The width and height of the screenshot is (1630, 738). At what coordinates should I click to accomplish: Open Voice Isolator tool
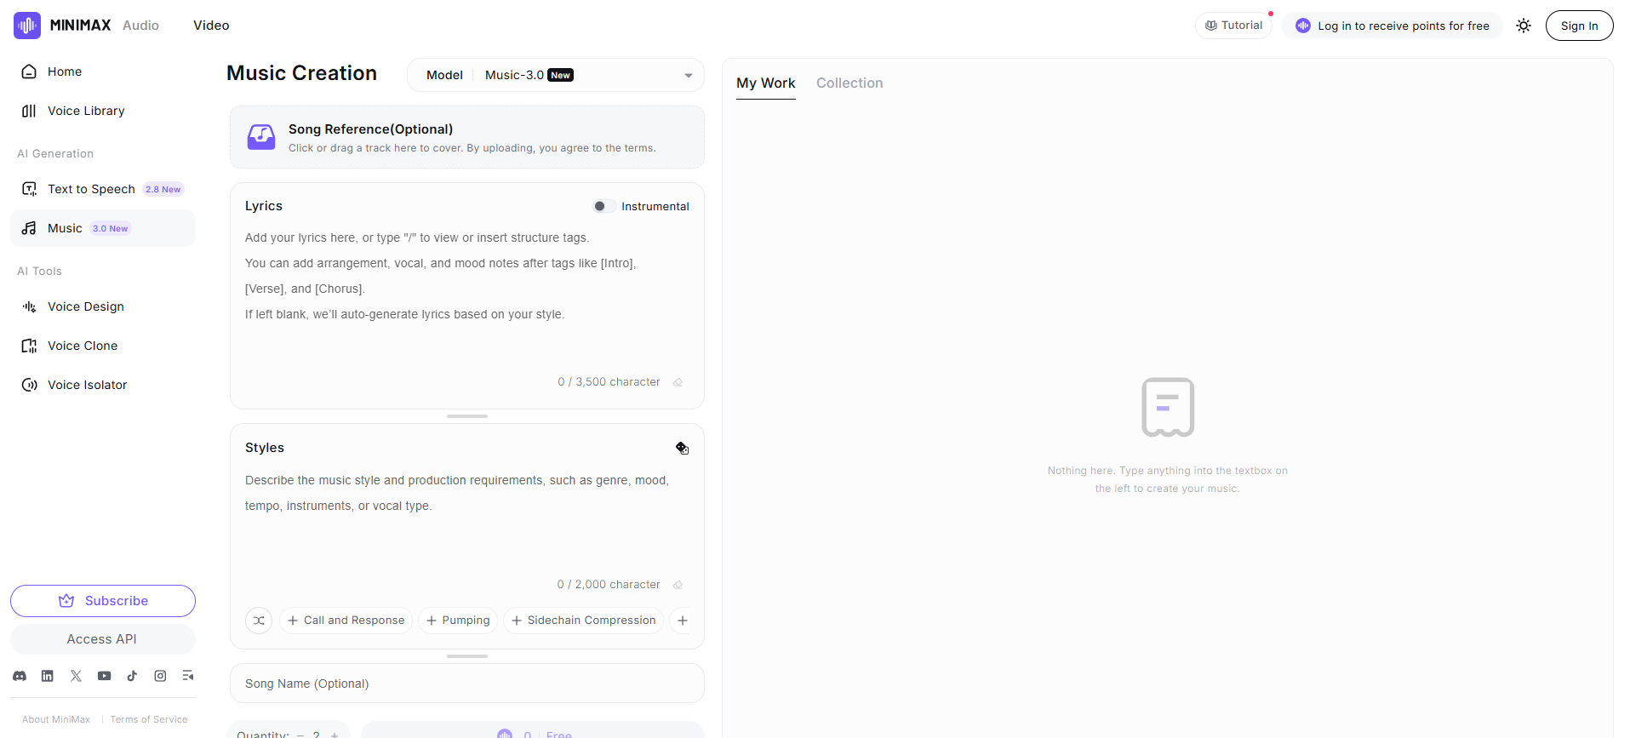point(103,385)
